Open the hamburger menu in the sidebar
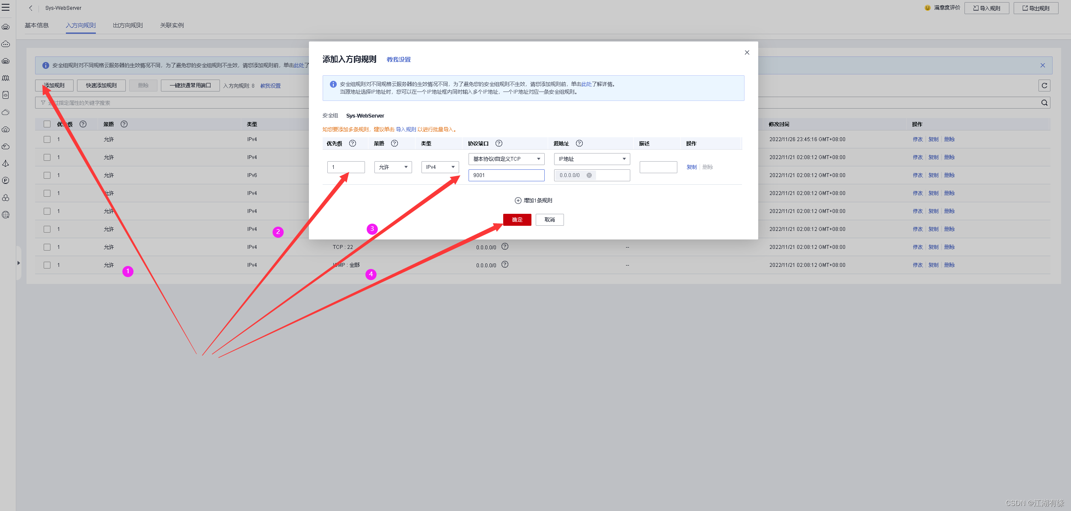1071x511 pixels. point(6,7)
